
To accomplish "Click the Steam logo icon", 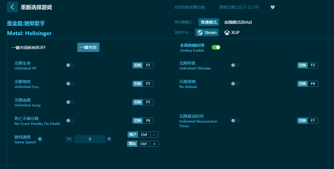I will tap(200, 33).
